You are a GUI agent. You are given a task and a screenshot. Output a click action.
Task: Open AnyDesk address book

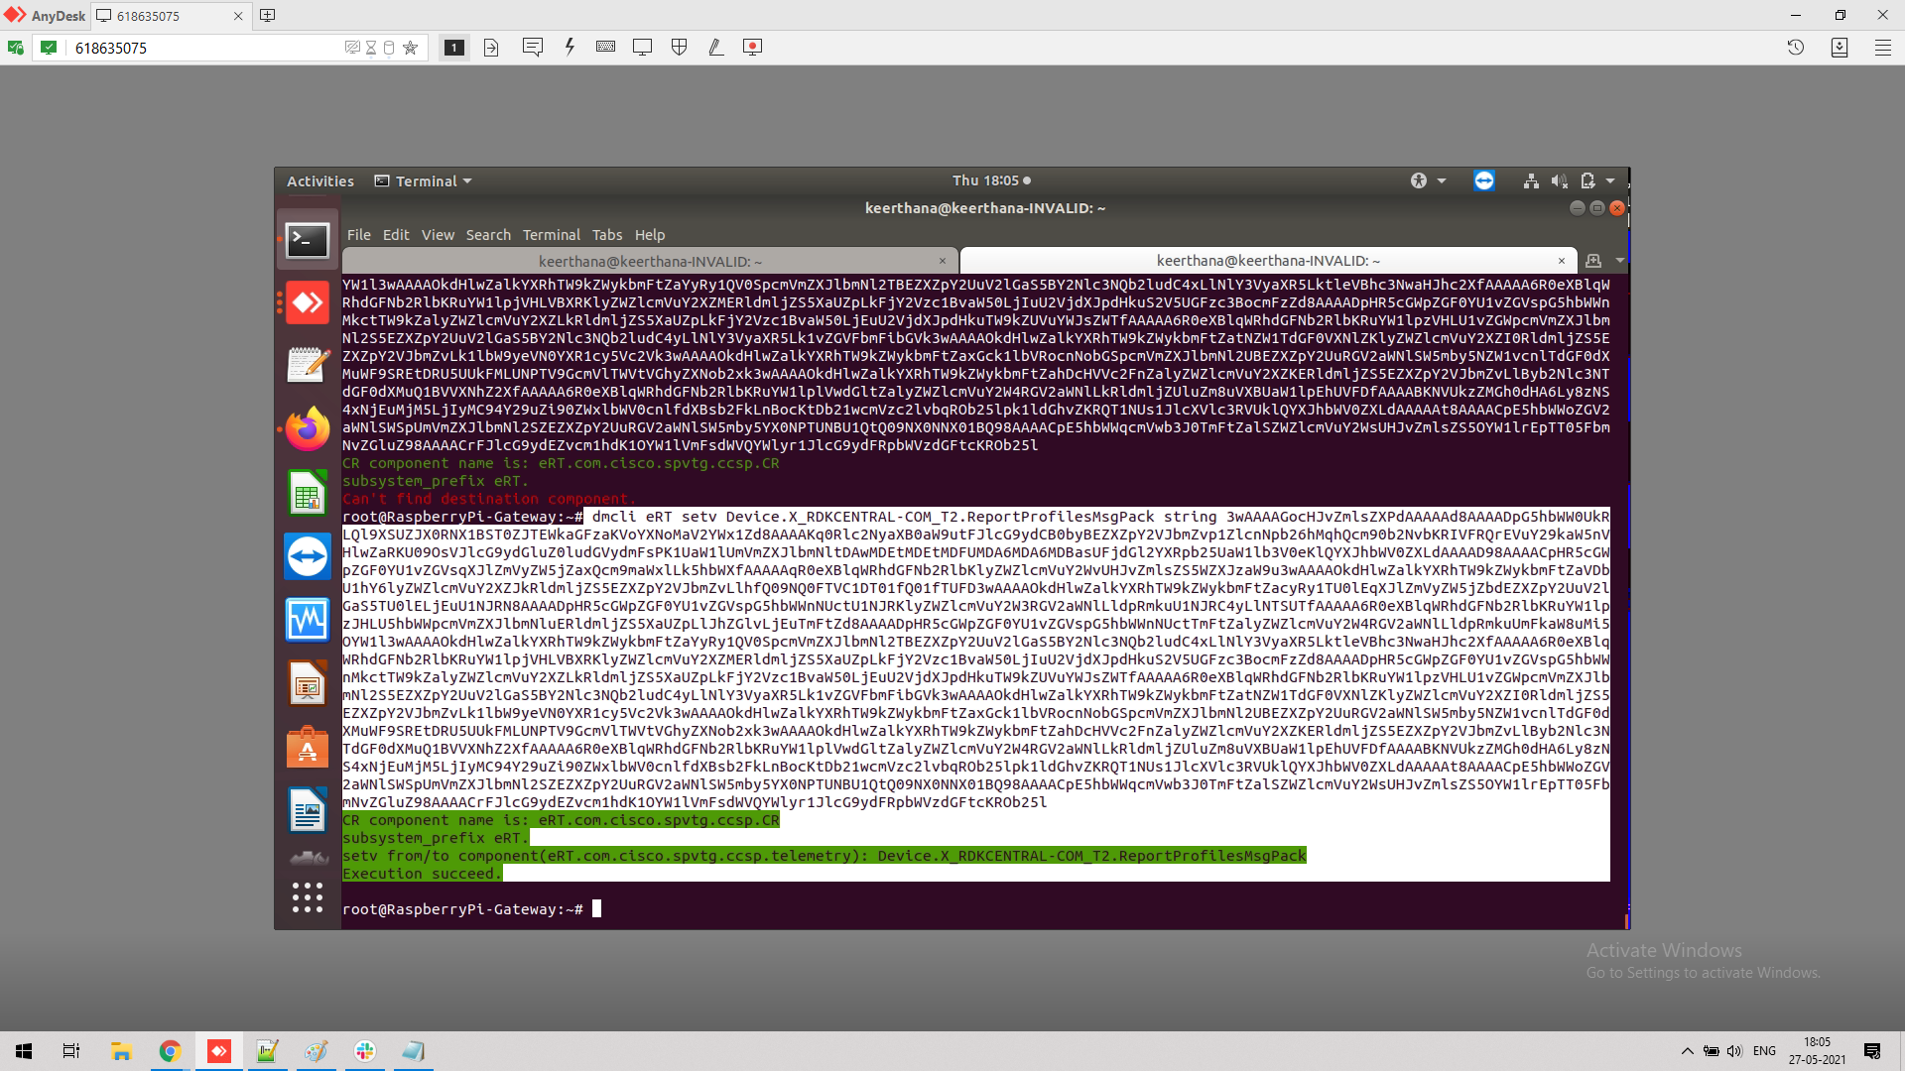pos(1839,48)
